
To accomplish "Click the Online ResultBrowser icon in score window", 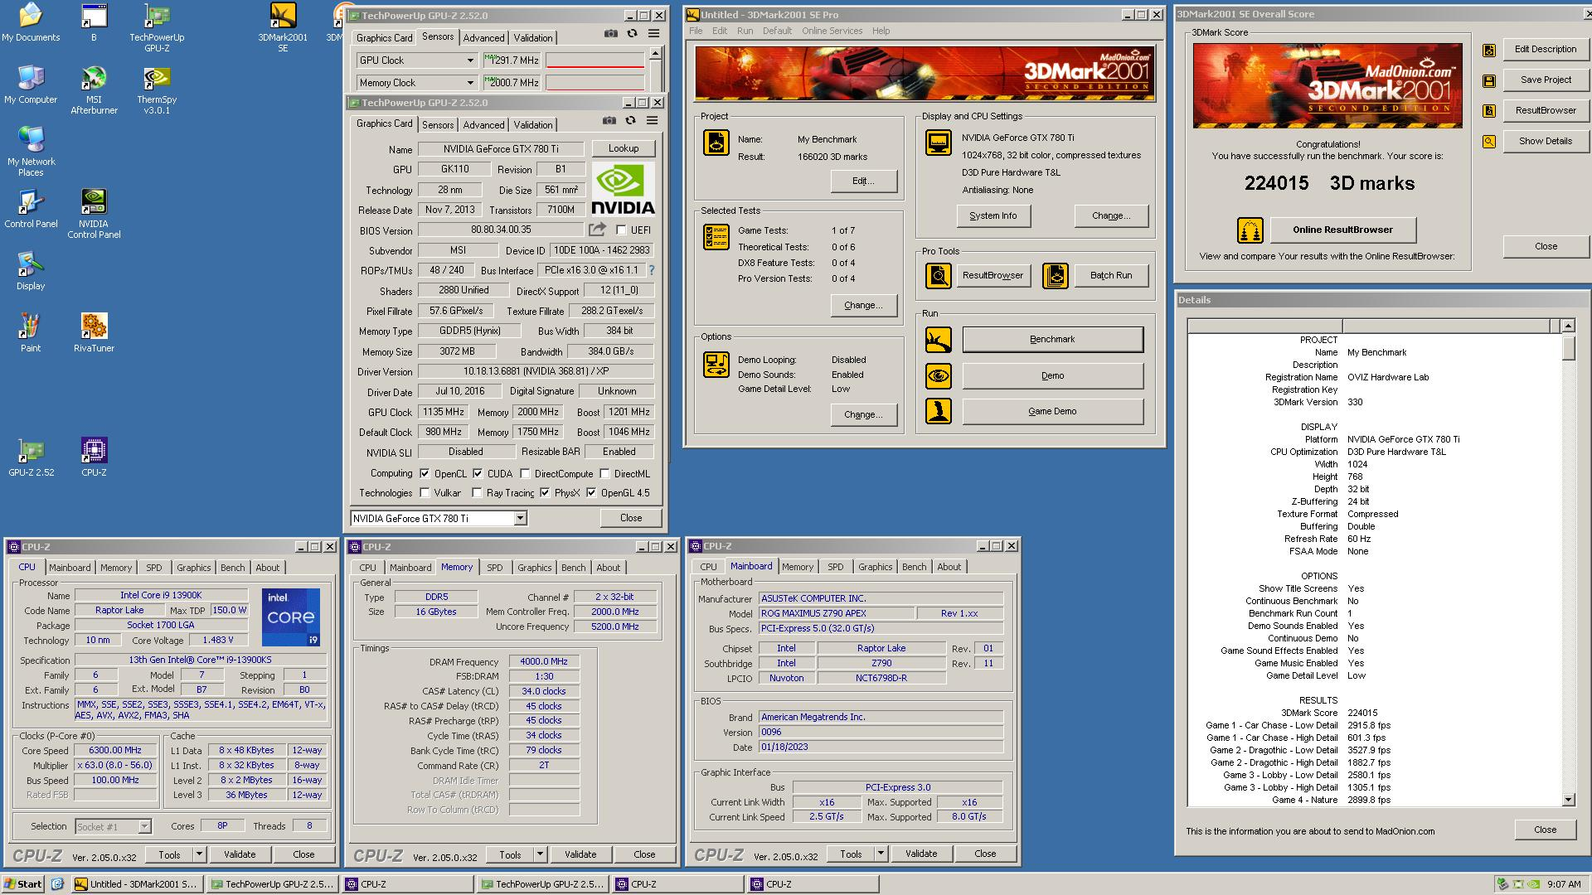I will point(1250,230).
